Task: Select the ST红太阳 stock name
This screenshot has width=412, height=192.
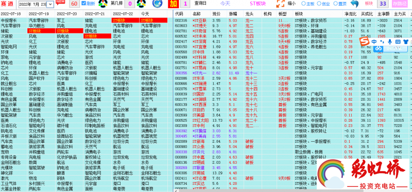Action: (x=200, y=120)
